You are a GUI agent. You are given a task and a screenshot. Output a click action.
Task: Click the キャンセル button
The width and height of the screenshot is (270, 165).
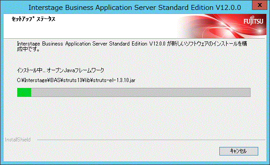239,151
